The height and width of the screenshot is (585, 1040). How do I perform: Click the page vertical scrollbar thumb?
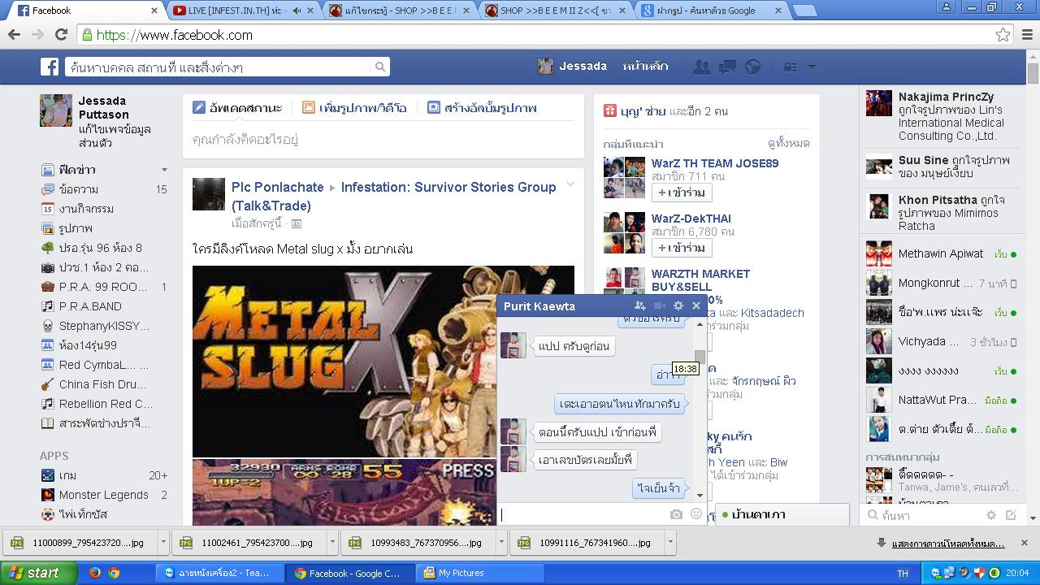coord(1033,73)
